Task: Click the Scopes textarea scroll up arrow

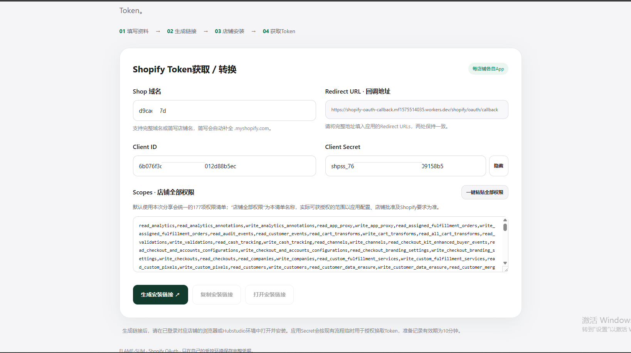Action: (x=505, y=220)
